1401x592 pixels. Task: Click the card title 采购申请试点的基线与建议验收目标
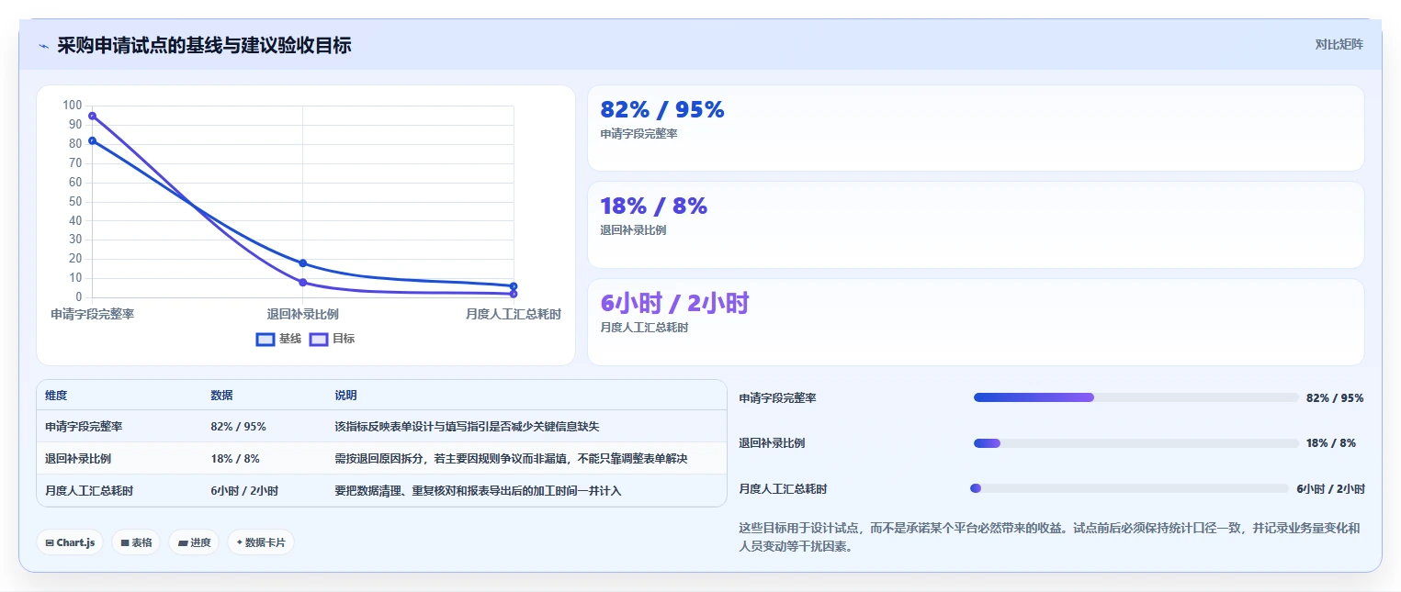pyautogui.click(x=204, y=45)
